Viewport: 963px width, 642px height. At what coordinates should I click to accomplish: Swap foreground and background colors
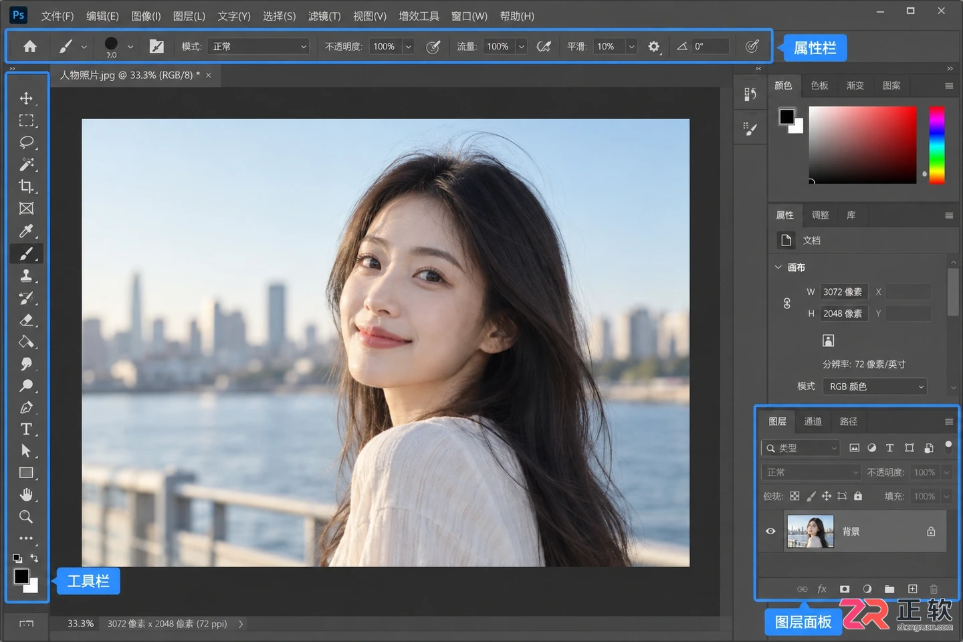tap(34, 558)
